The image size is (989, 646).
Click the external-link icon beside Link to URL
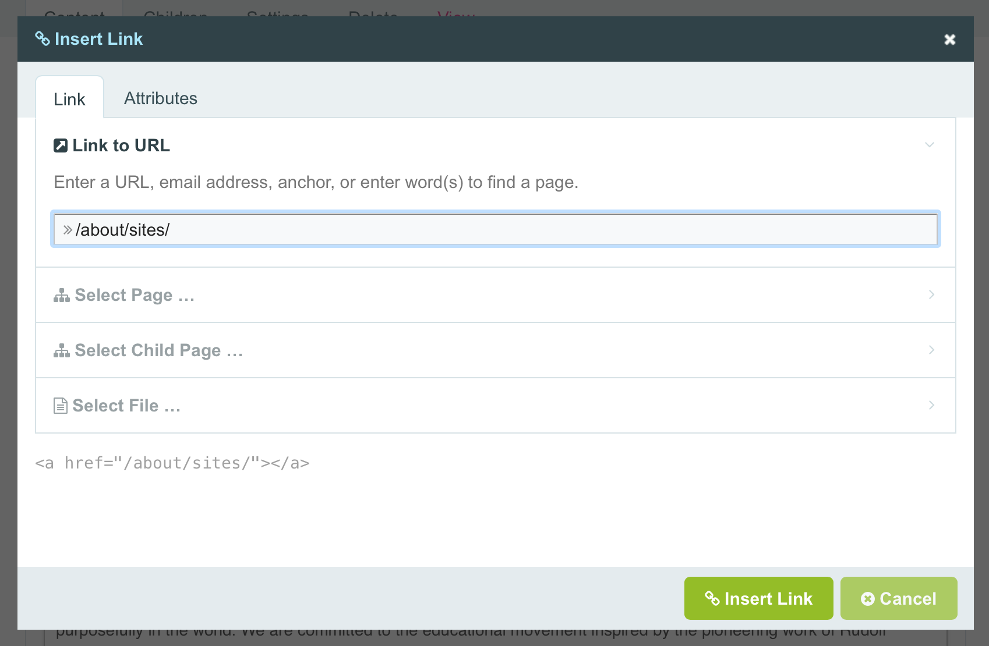[x=61, y=145]
